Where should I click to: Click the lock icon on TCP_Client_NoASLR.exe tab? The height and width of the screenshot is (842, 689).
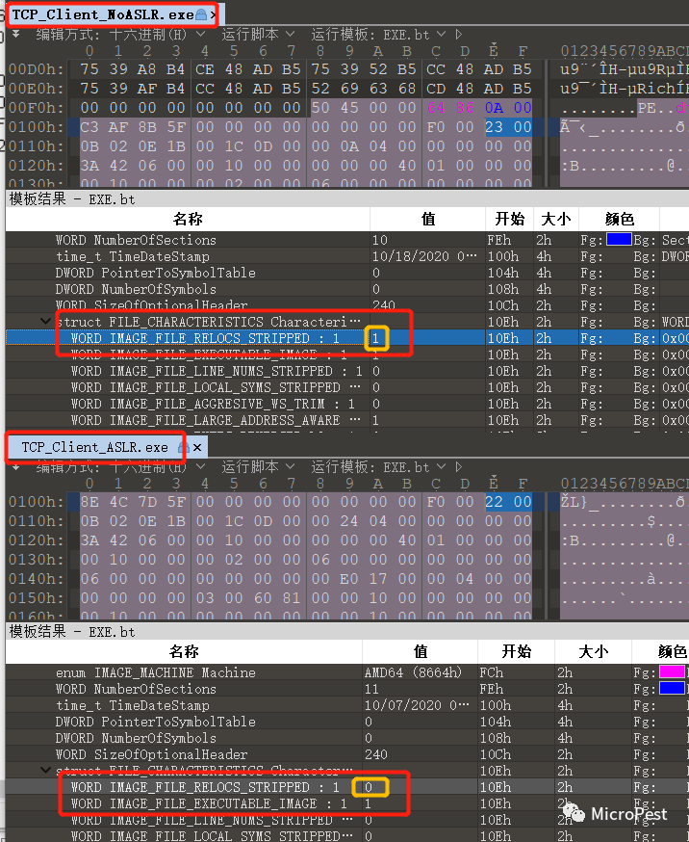200,14
